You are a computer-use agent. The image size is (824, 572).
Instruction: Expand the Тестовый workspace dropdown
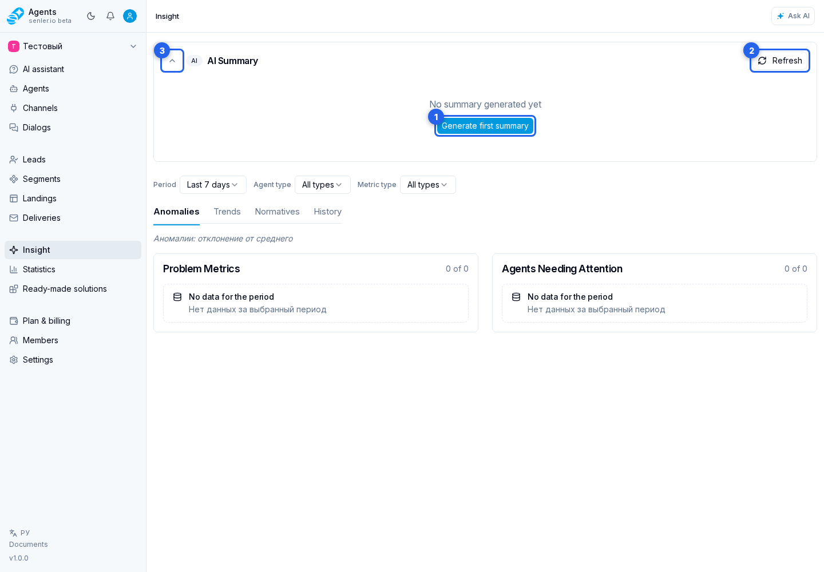coord(73,46)
